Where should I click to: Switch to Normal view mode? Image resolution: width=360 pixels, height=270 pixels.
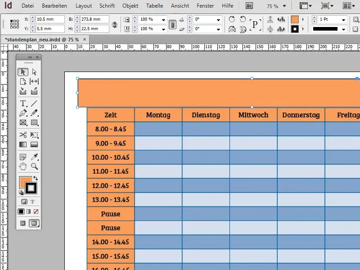pyautogui.click(x=23, y=223)
